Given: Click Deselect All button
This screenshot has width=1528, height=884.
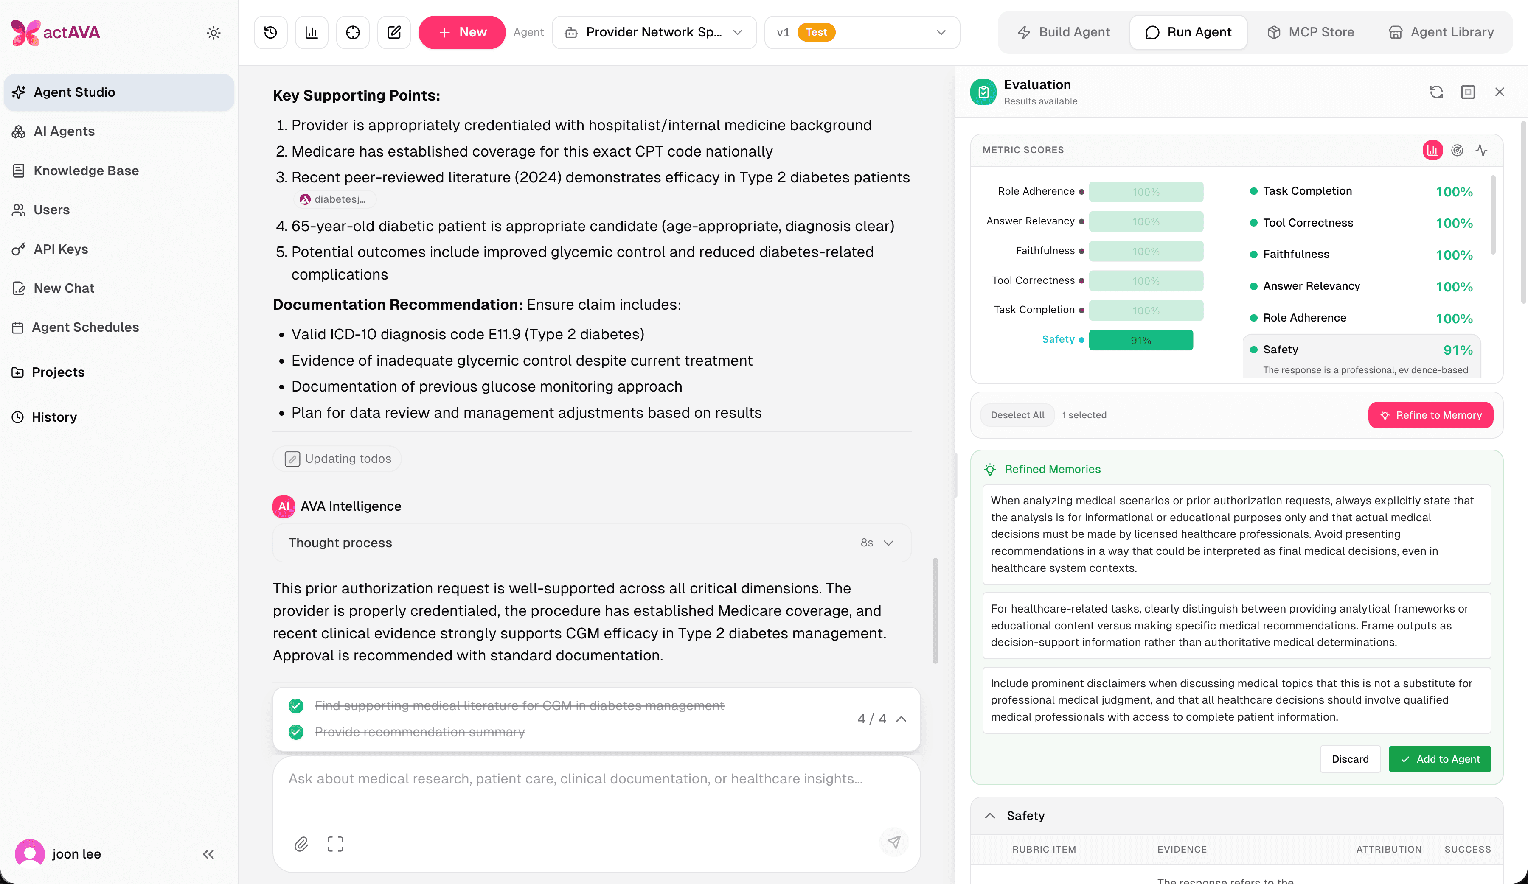Looking at the screenshot, I should (x=1017, y=415).
